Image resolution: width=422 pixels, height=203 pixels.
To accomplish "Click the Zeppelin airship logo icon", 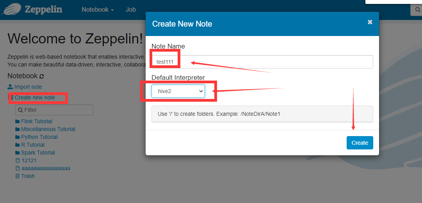I will click(12, 9).
